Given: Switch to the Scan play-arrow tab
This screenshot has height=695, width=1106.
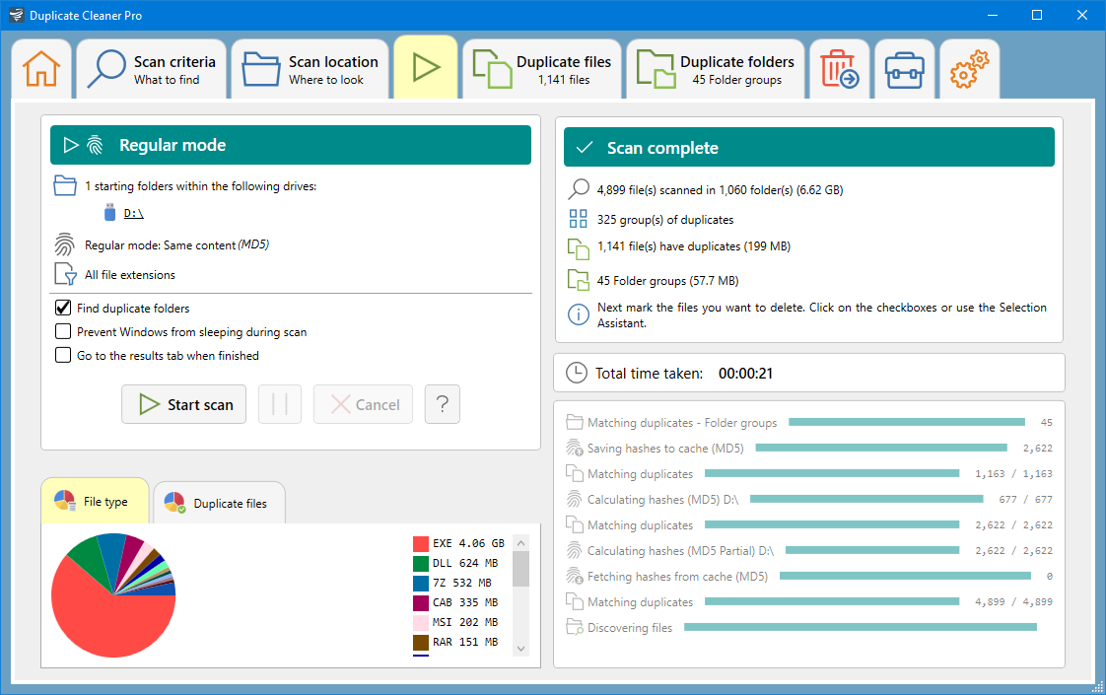Looking at the screenshot, I should click(x=426, y=68).
